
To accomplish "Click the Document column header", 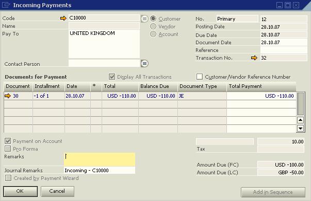I will (18, 86).
